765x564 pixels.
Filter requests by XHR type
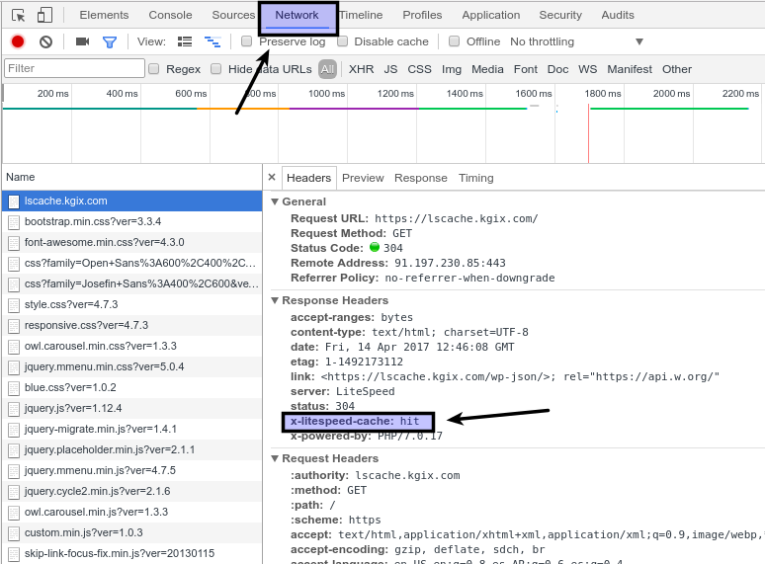361,69
